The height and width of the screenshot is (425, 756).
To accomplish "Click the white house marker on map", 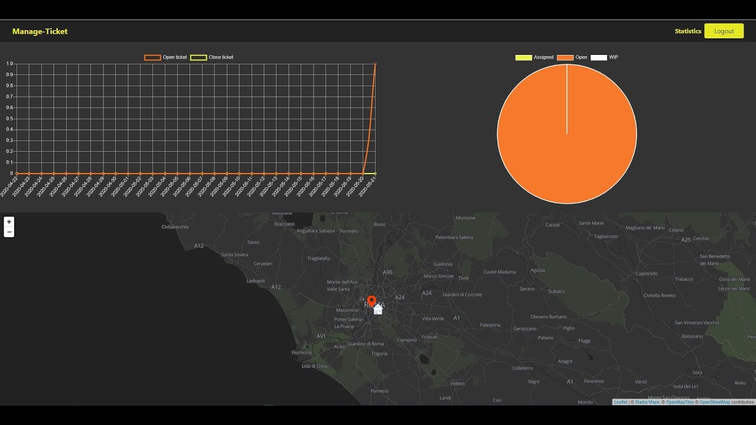I will [378, 309].
